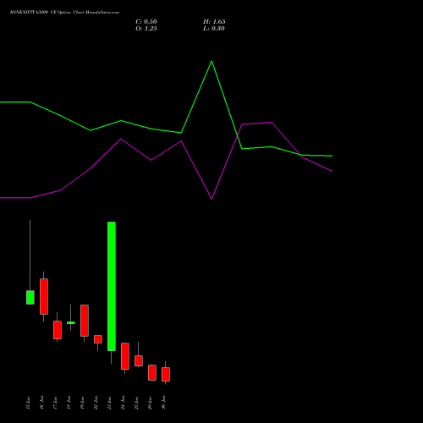Click the low value 'L: 0.30'
The width and height of the screenshot is (423, 423).
coord(214,29)
